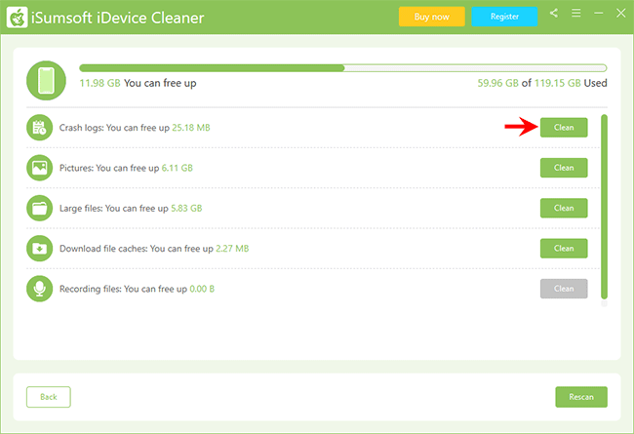The image size is (634, 434).
Task: Click the greyed Clean for Recording files
Action: point(564,289)
